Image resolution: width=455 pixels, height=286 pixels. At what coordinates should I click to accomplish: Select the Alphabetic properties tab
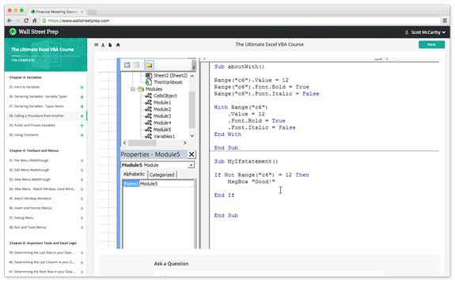tap(134, 174)
